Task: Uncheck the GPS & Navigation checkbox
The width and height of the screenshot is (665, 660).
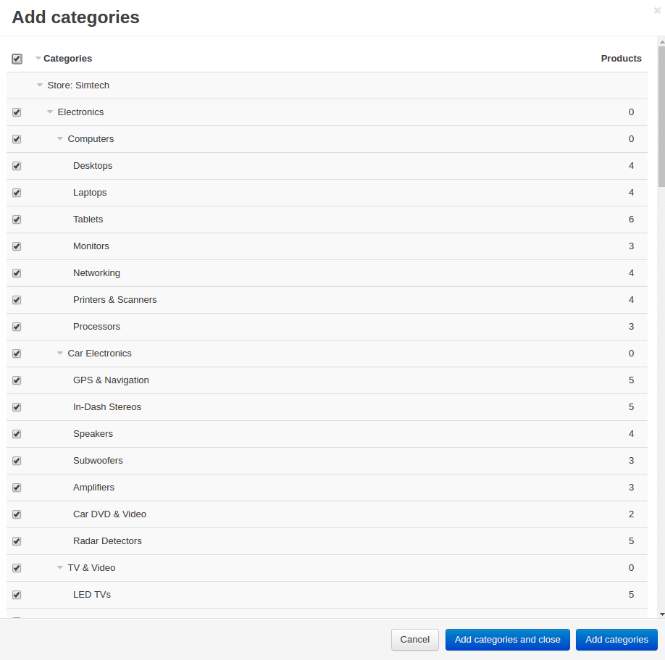Action: tap(17, 380)
